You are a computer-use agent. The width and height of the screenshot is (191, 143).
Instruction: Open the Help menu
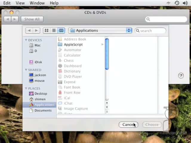(54, 3)
